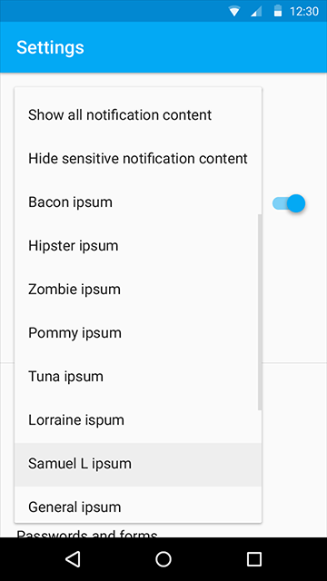327x581 pixels.
Task: Tap the 12:30 clock in status bar
Action: pos(304,12)
